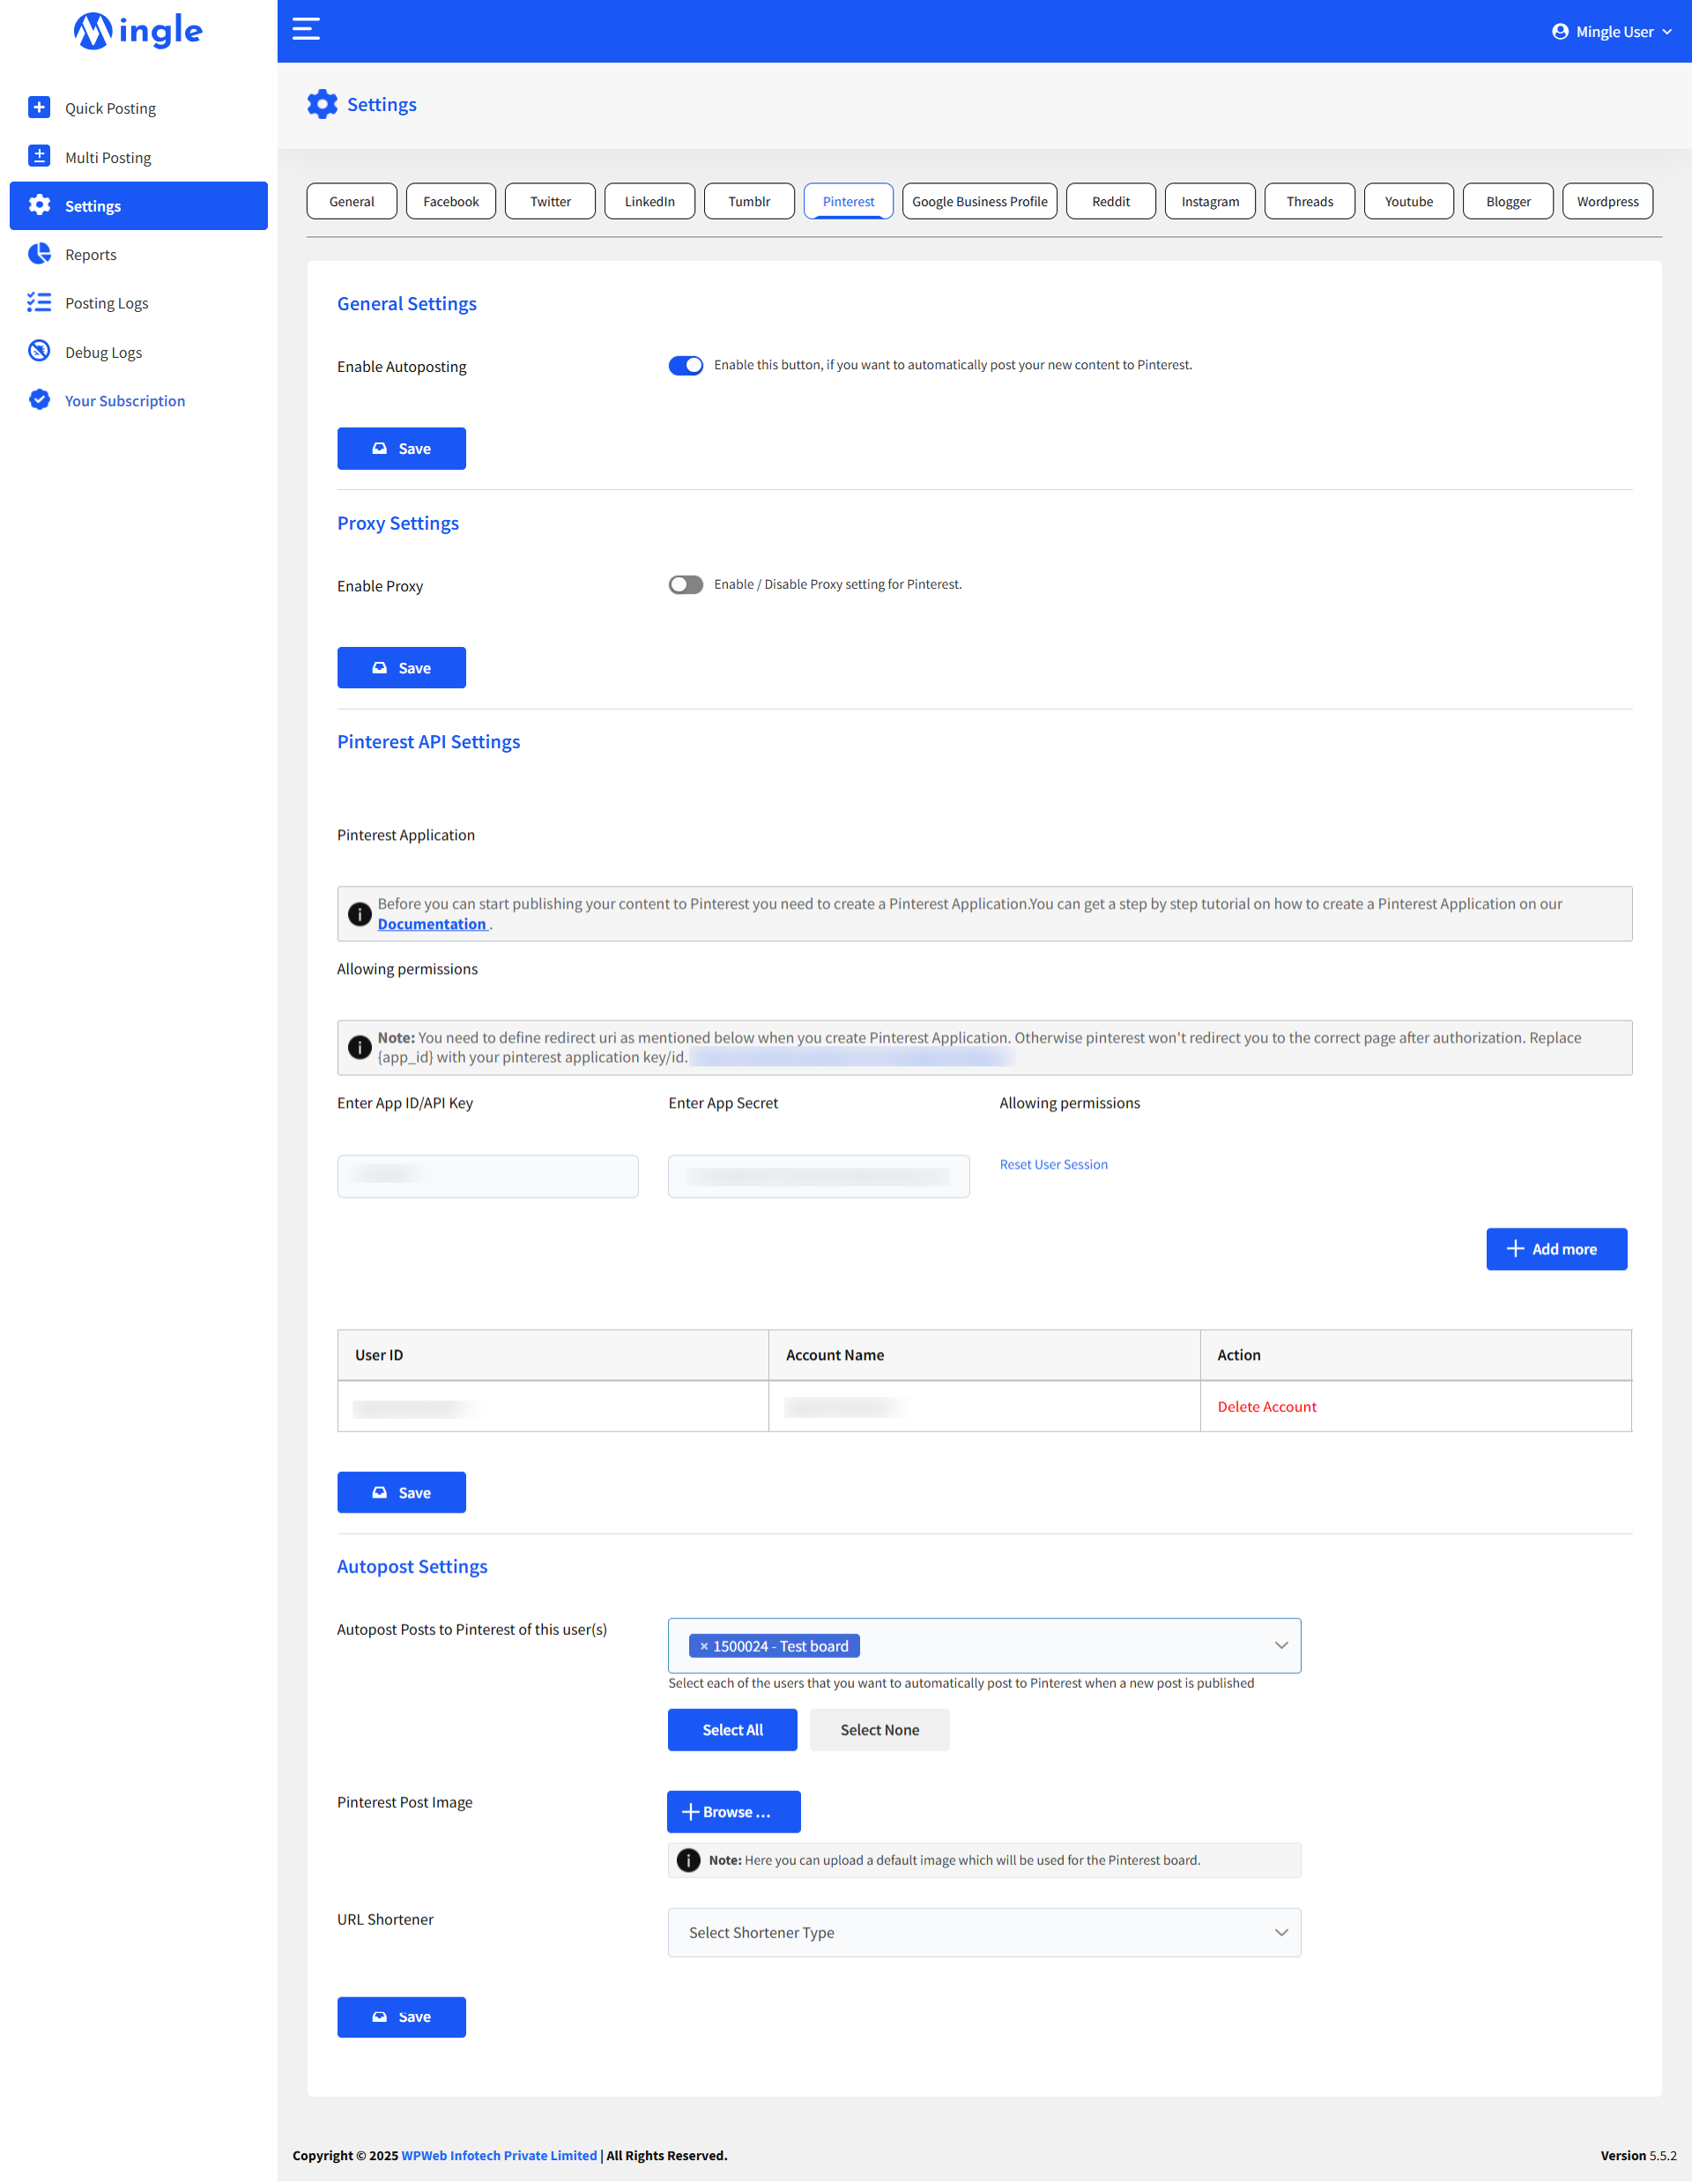Click the Your Subscription badge icon
The height and width of the screenshot is (2184, 1692).
39,400
